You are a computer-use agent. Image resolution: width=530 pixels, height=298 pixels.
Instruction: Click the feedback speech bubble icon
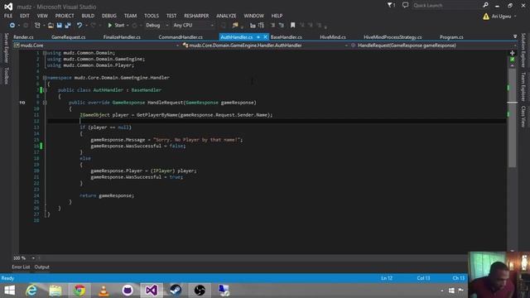405,5
